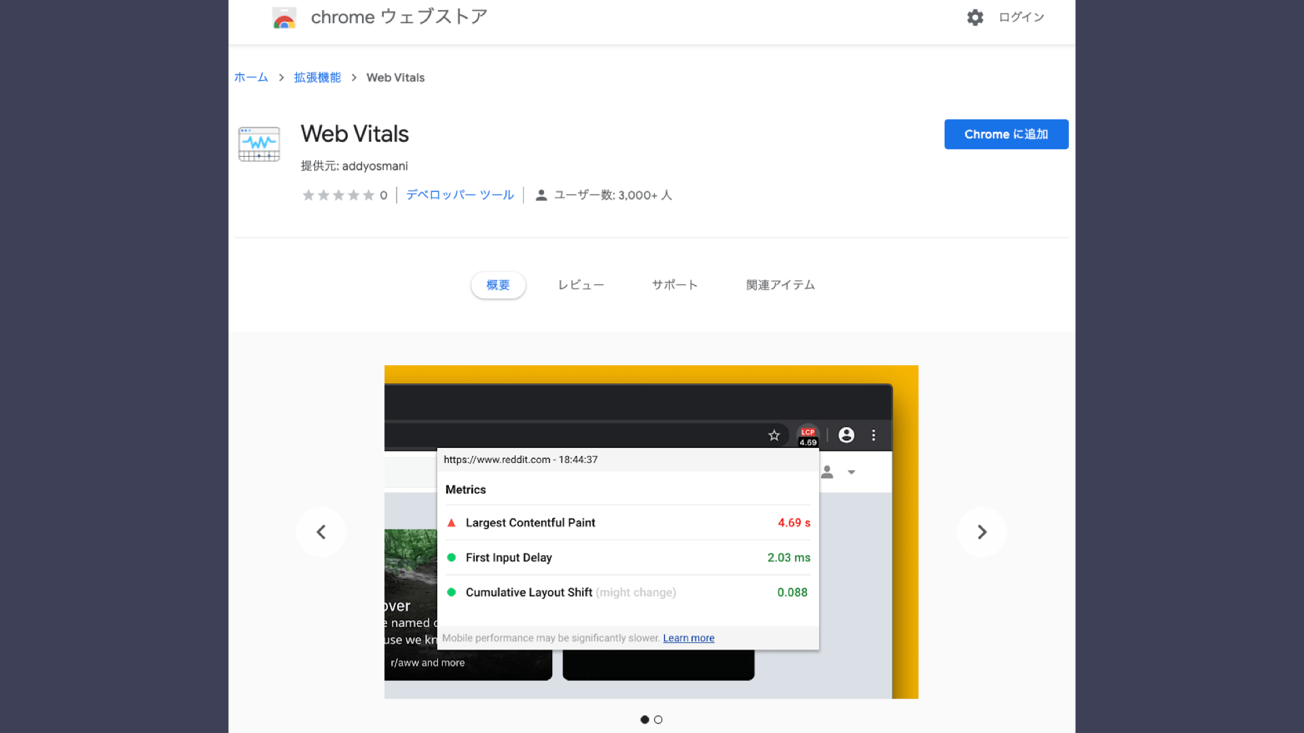Click the Cumulative Layout Shift green dot
1304x733 pixels.
tap(451, 592)
